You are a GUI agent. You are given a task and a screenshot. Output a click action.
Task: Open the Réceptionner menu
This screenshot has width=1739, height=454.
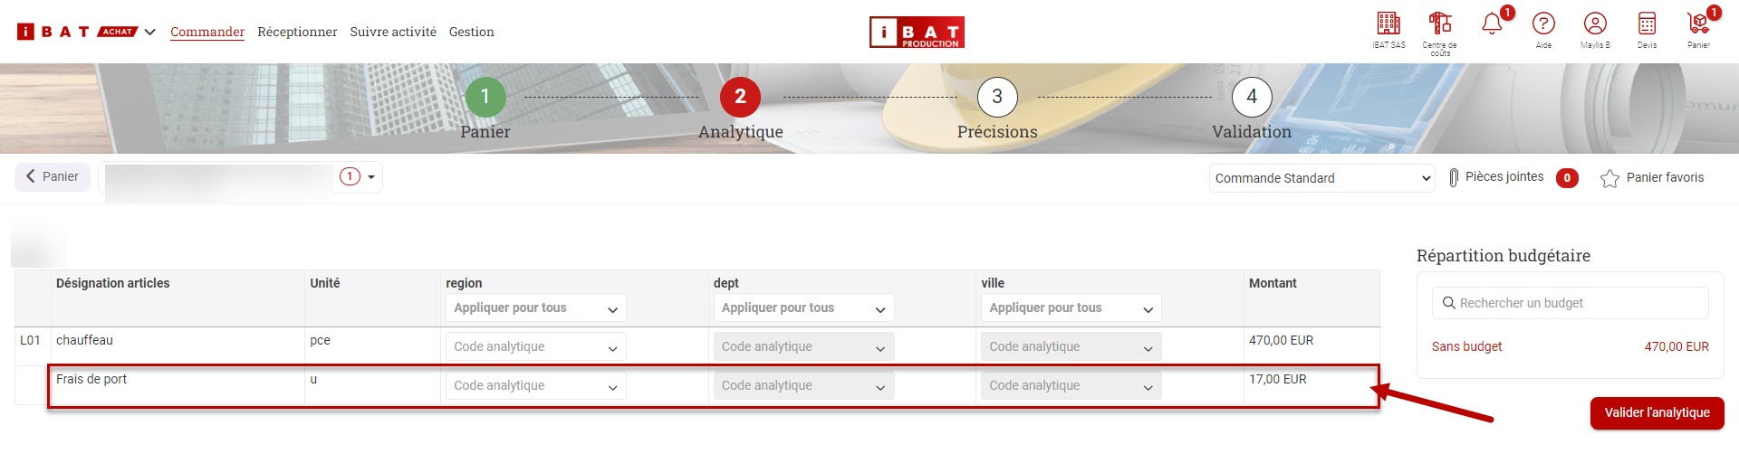click(297, 32)
